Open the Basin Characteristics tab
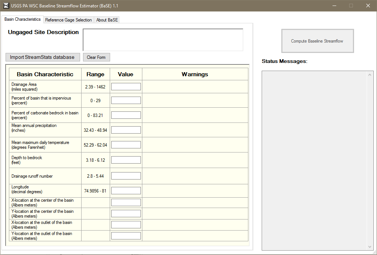Viewport: 377px width, 255px height. click(x=23, y=19)
